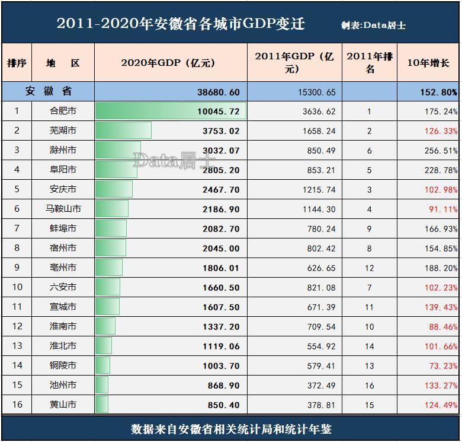Select the provincial 2011 value 15300.65
The height and width of the screenshot is (442, 462).
[317, 93]
